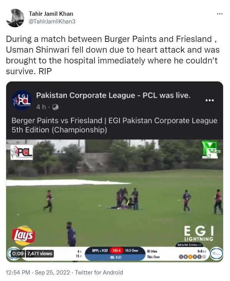230x281 pixels.
Task: Click the Tahir Jamil Khan display name
Action: click(x=51, y=14)
